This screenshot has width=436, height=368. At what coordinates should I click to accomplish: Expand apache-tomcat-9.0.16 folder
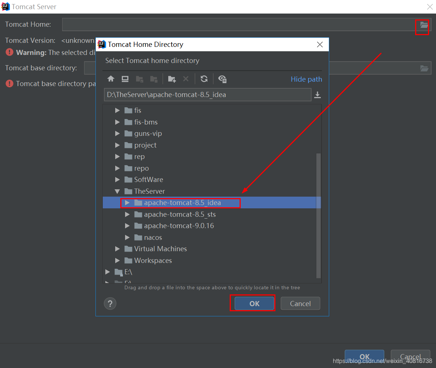[127, 226]
